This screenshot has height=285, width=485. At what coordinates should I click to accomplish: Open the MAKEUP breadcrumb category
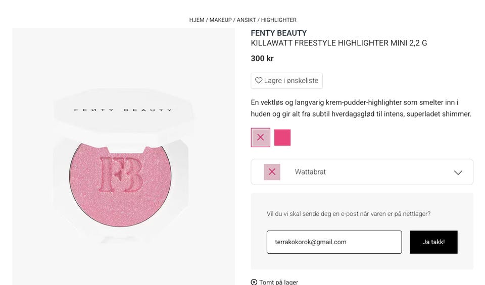tap(220, 20)
